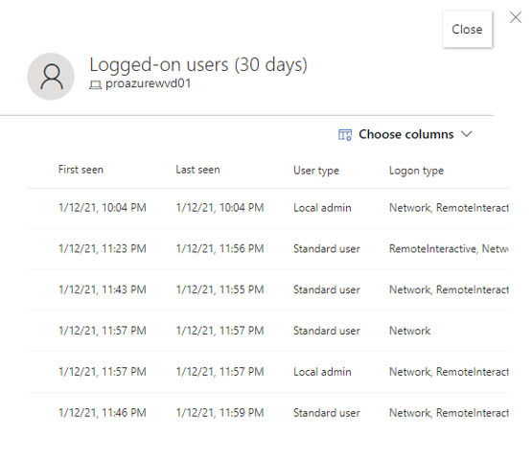Open the Choose columns dropdown
Screen dimensions: 532x461
tap(405, 134)
